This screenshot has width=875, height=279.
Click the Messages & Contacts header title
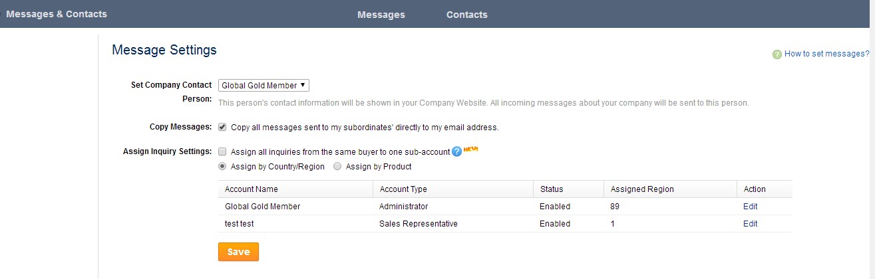(57, 14)
